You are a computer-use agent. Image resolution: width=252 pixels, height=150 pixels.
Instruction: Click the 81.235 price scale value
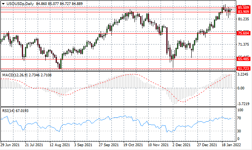(244, 19)
